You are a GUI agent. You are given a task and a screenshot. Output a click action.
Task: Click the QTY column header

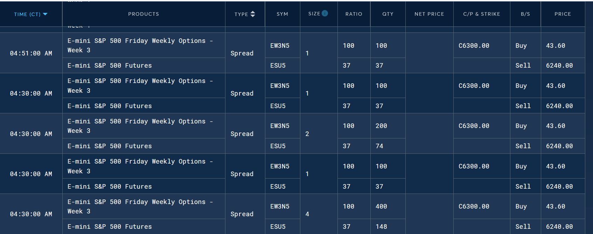tap(388, 14)
